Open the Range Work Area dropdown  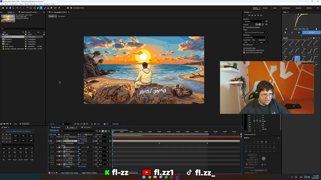tap(255, 32)
